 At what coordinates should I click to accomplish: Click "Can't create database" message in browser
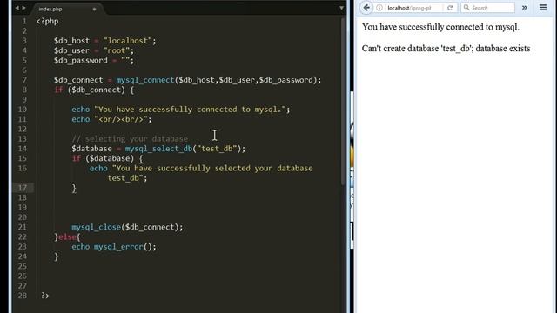(x=446, y=49)
